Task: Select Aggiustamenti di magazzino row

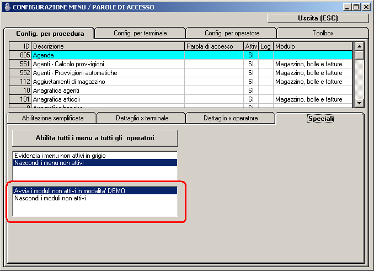Action: (180, 82)
